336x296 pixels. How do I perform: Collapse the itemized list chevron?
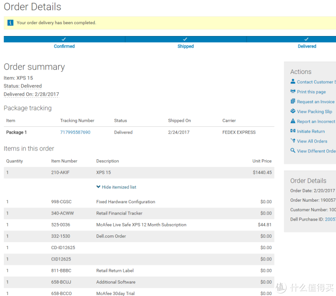point(98,186)
